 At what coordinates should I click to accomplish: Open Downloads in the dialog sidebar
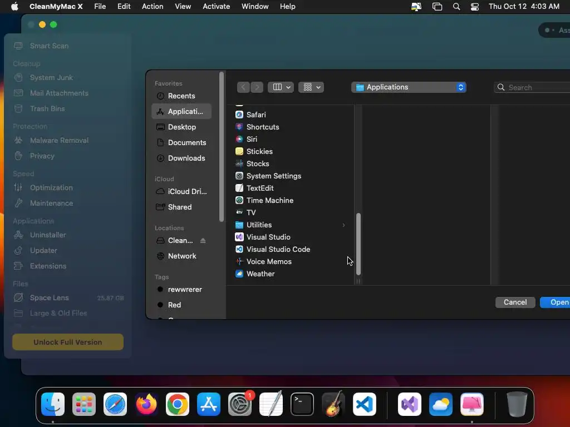[181, 158]
